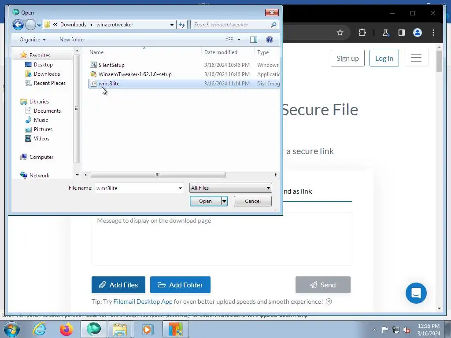Open recent locations dropdown beside nav arrows
451x338 pixels.
click(39, 25)
